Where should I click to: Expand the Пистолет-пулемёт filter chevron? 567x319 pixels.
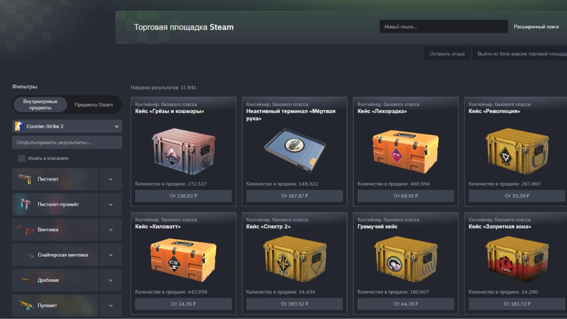111,205
